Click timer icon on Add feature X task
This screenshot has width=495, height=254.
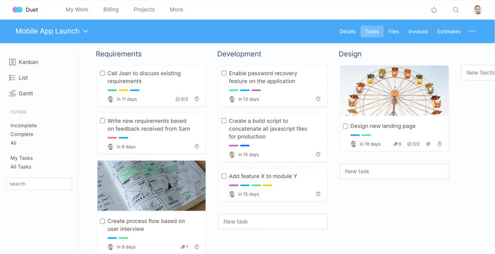(318, 194)
